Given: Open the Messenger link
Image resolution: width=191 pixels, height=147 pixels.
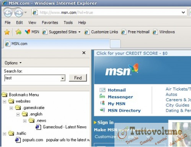Looking at the screenshot, I should [x=120, y=97].
